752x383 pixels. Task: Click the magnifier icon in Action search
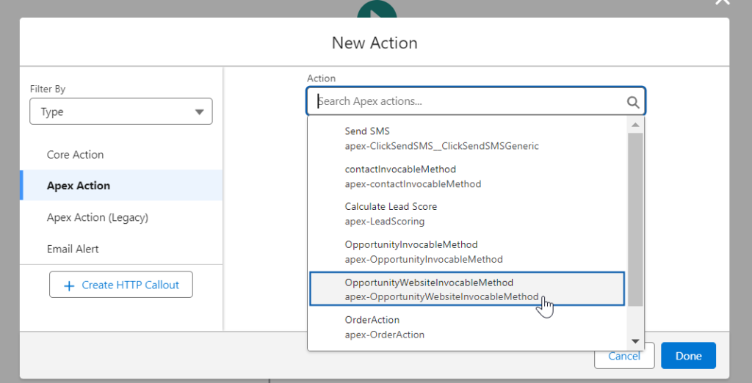coord(633,102)
